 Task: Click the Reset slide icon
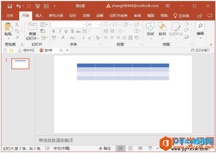[x=43, y=31]
